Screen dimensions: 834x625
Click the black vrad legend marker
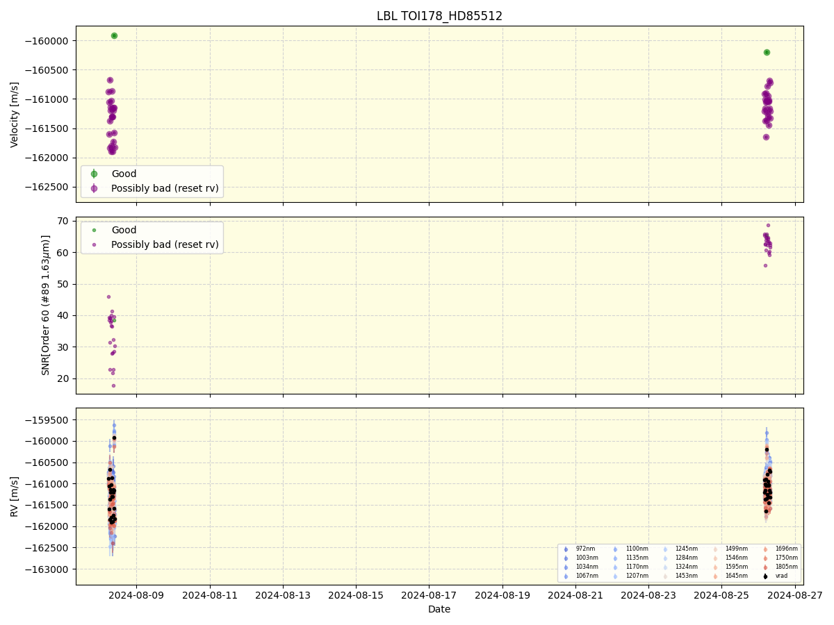click(765, 576)
